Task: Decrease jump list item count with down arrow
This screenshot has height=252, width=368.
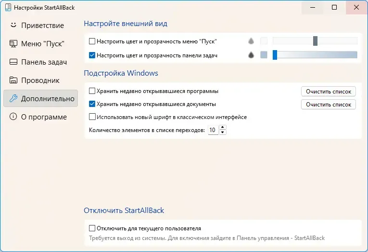Action: [223, 133]
